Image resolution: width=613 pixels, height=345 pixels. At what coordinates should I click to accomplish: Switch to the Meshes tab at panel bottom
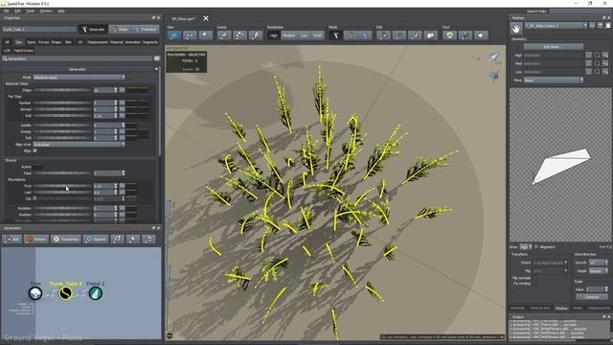click(561, 309)
